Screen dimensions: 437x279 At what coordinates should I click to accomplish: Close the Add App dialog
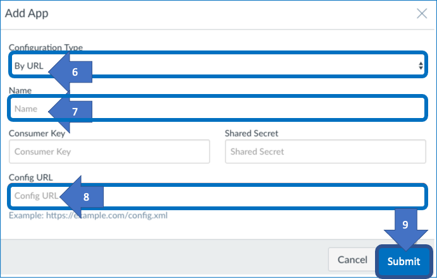pyautogui.click(x=422, y=13)
